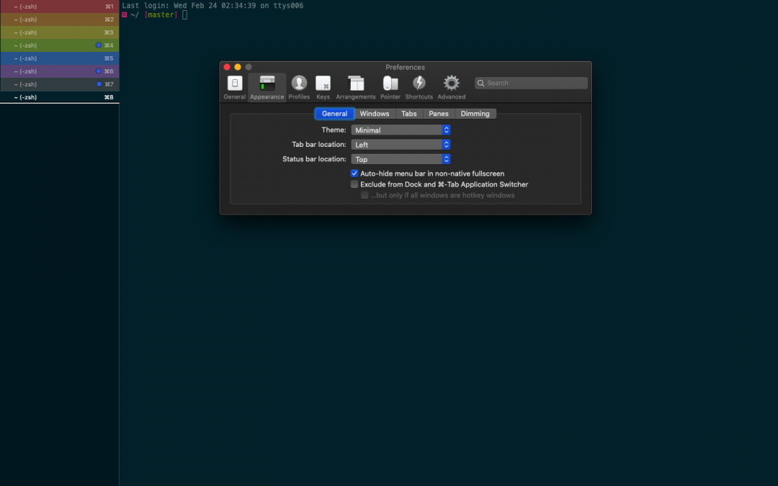Enable Exclude from Dock and Application Switcher

354,184
